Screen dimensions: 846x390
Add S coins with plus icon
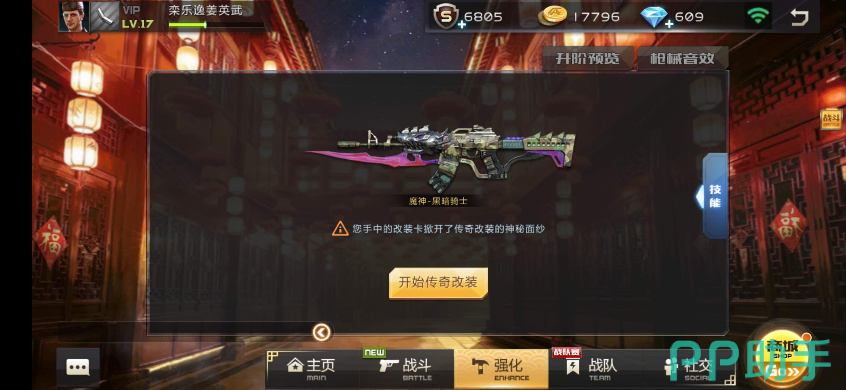(462, 25)
